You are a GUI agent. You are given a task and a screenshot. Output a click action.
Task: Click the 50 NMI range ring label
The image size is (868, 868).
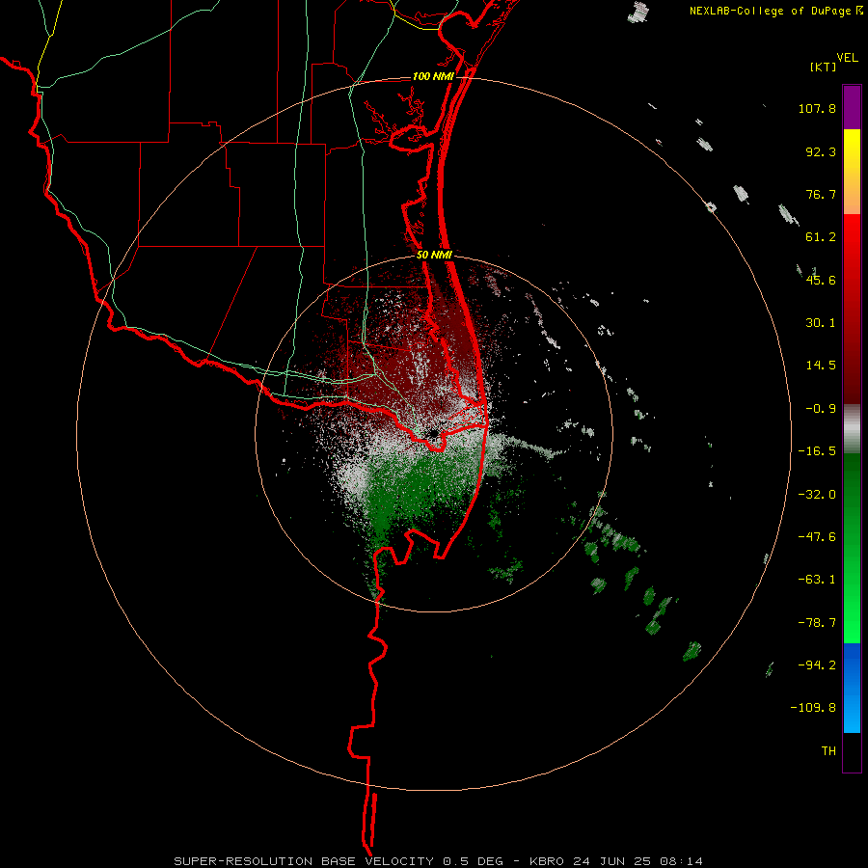pos(434,256)
